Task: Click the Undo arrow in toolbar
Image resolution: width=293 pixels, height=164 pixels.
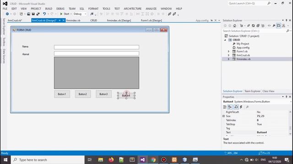Action: 44,14
